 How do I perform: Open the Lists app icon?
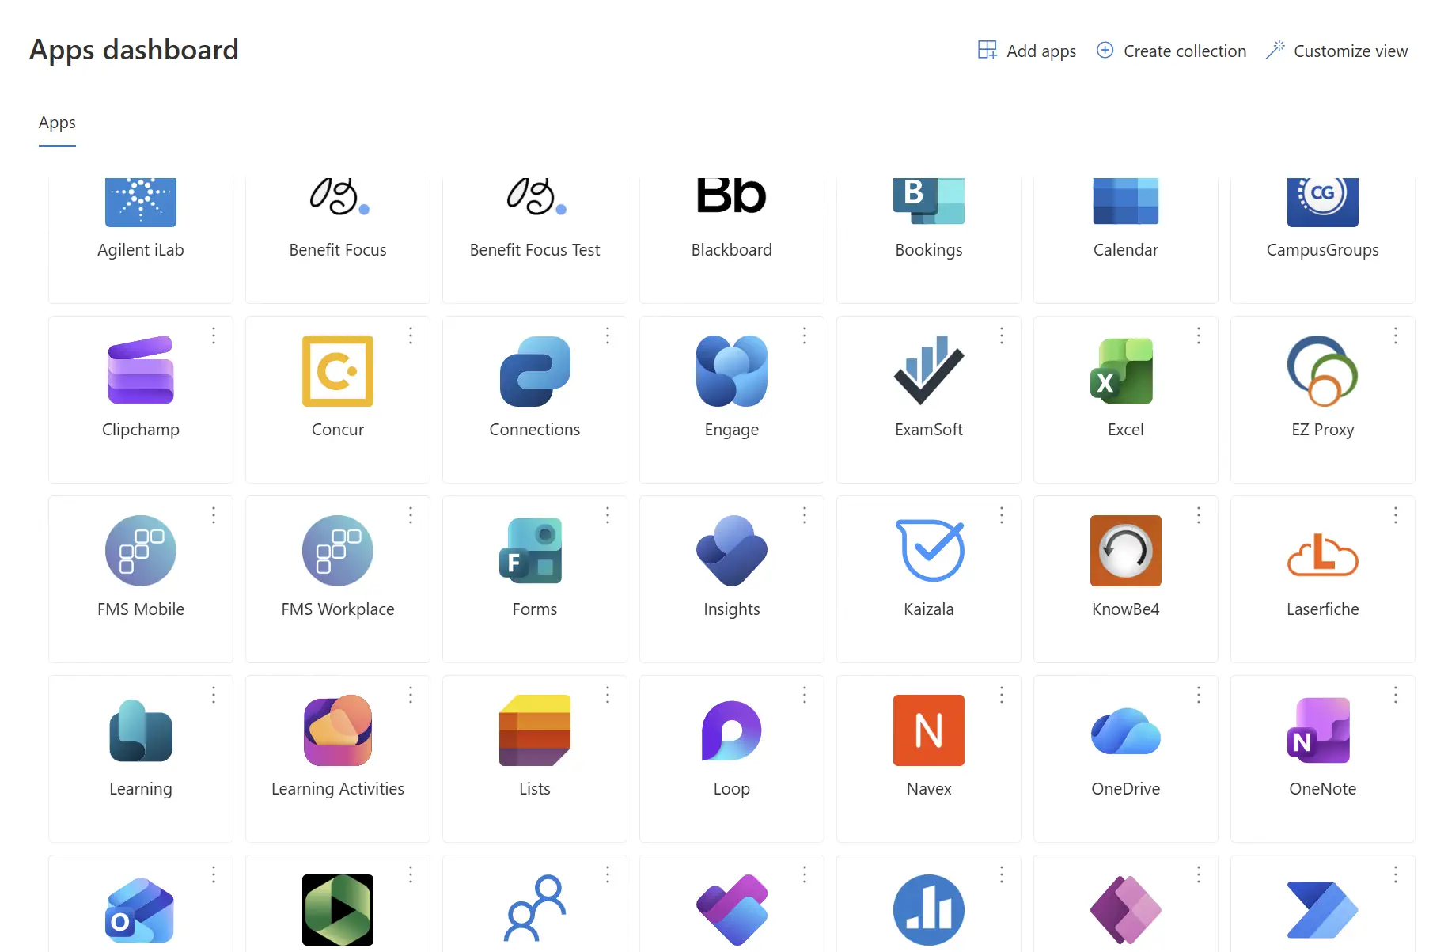tap(535, 730)
